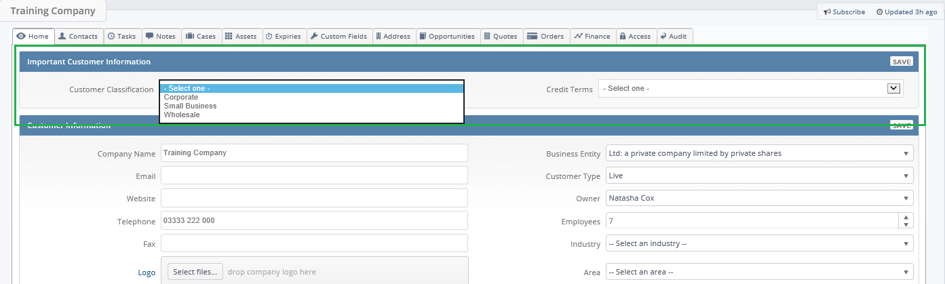Open the Area dropdown
Screen dimensions: 945x284
[x=759, y=272]
